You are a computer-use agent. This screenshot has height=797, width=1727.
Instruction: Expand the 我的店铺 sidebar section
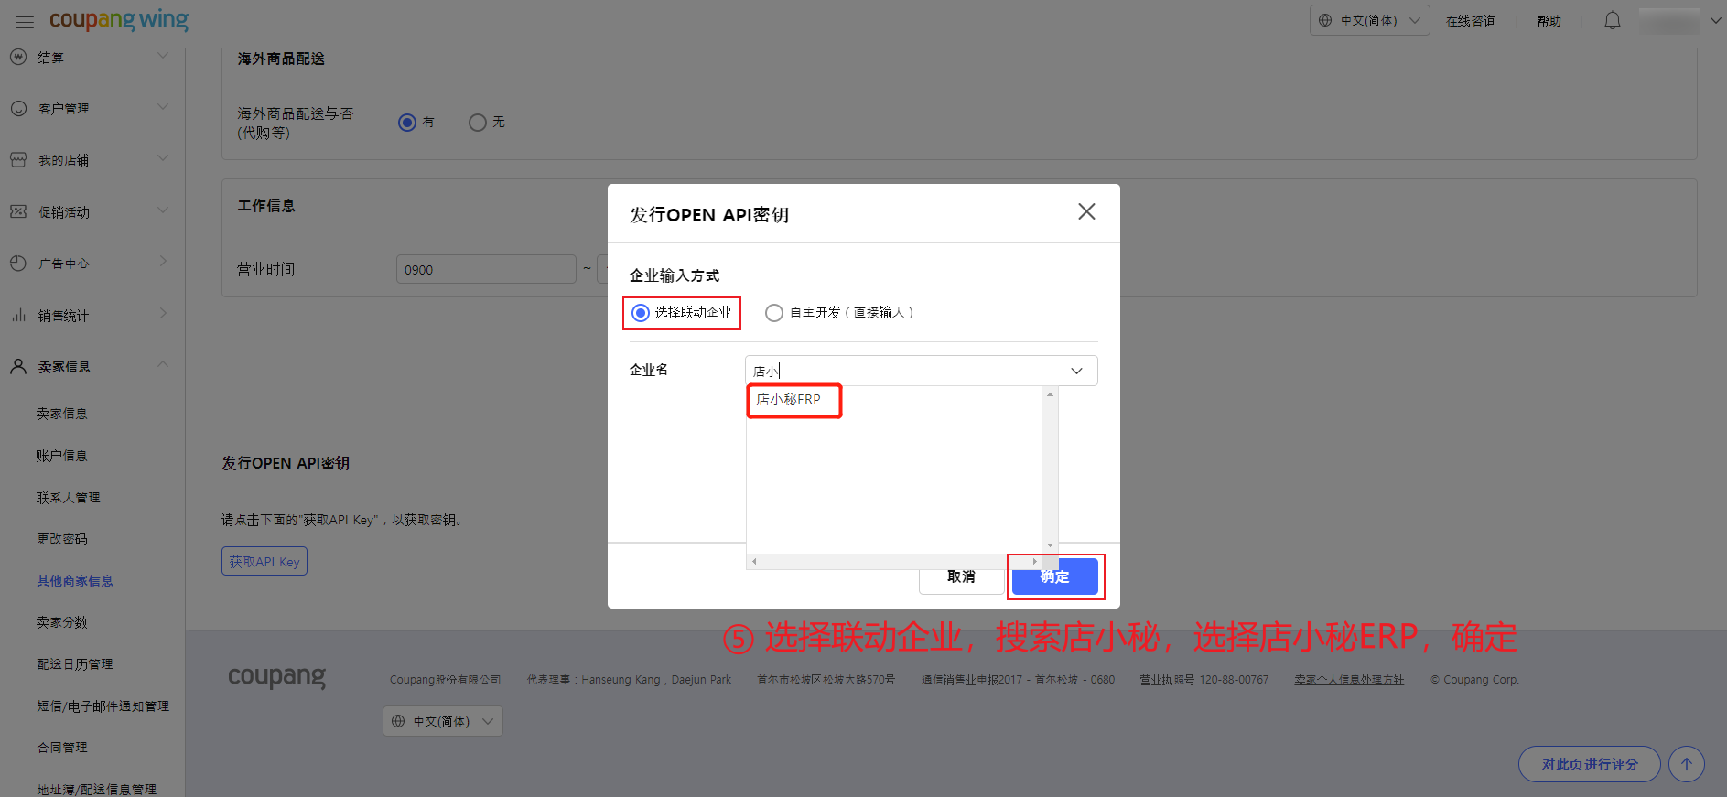(163, 158)
